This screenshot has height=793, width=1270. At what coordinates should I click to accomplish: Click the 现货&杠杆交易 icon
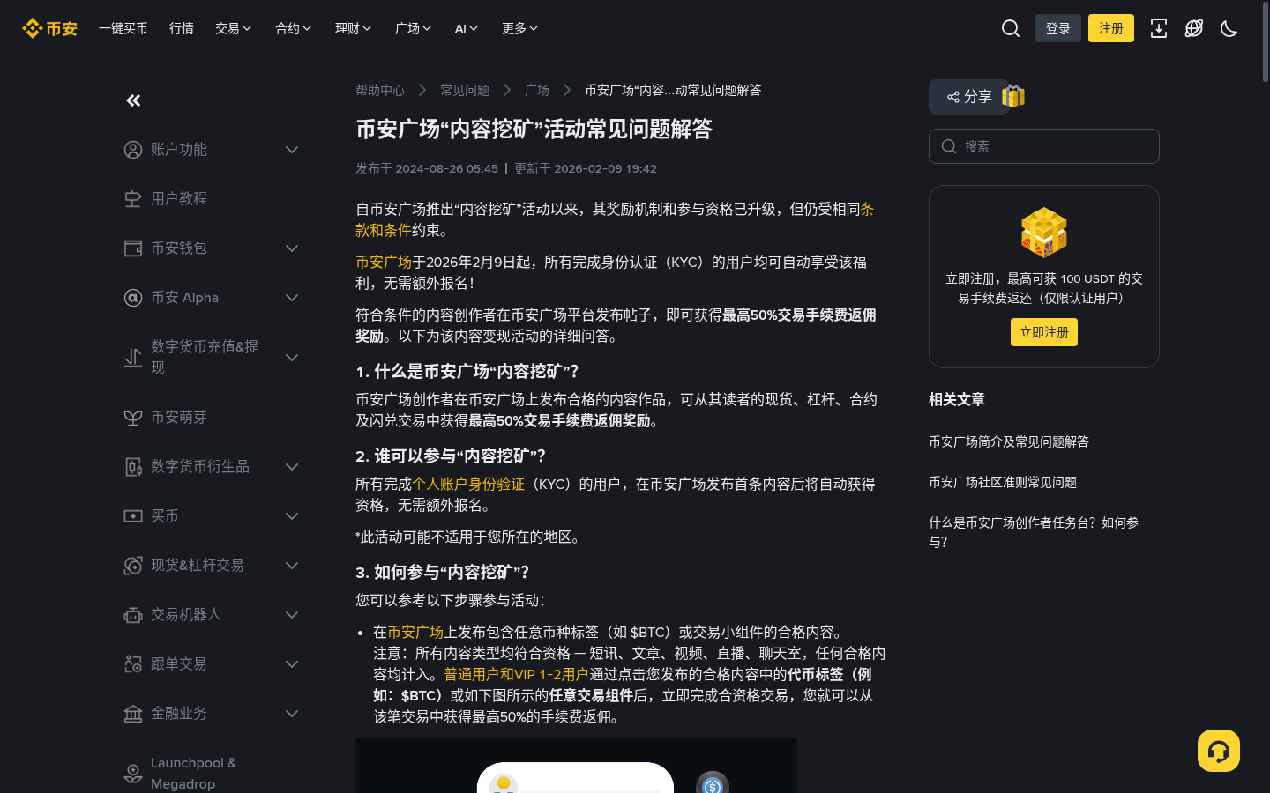click(133, 566)
